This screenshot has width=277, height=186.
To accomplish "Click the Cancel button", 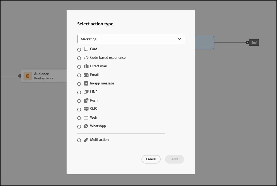I will pos(151,159).
